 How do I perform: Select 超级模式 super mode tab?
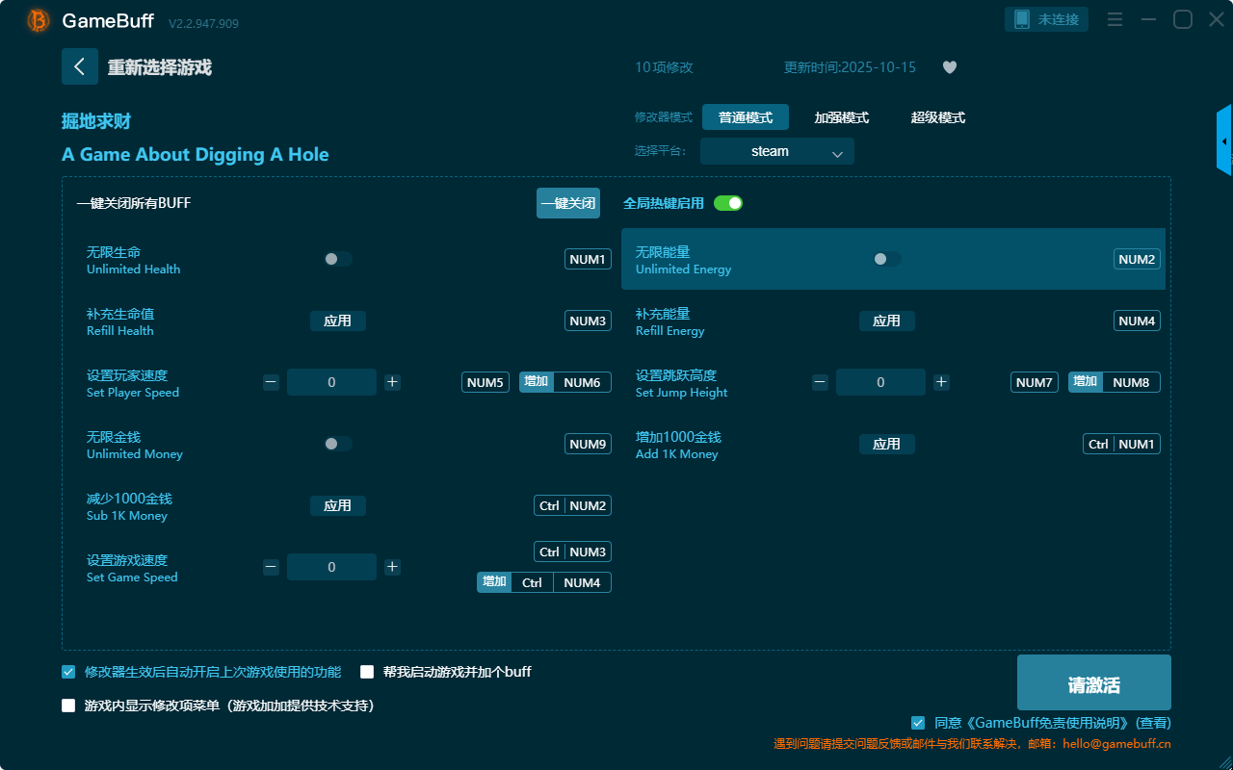(937, 117)
